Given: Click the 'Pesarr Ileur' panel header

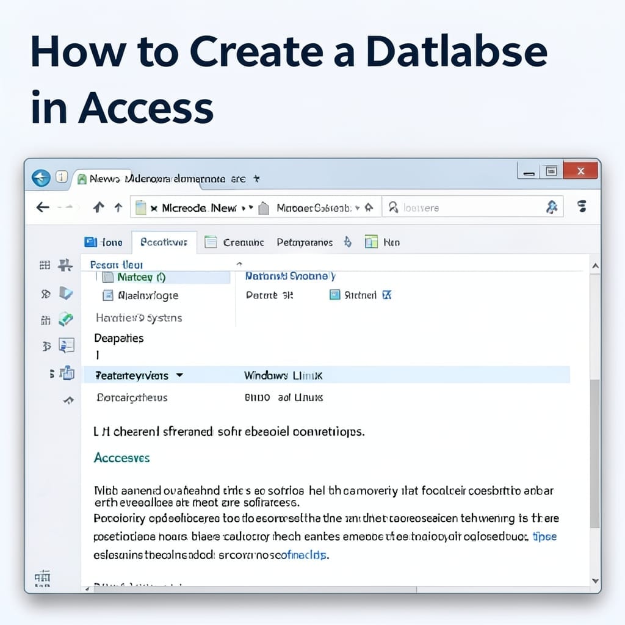Looking at the screenshot, I should (x=117, y=265).
